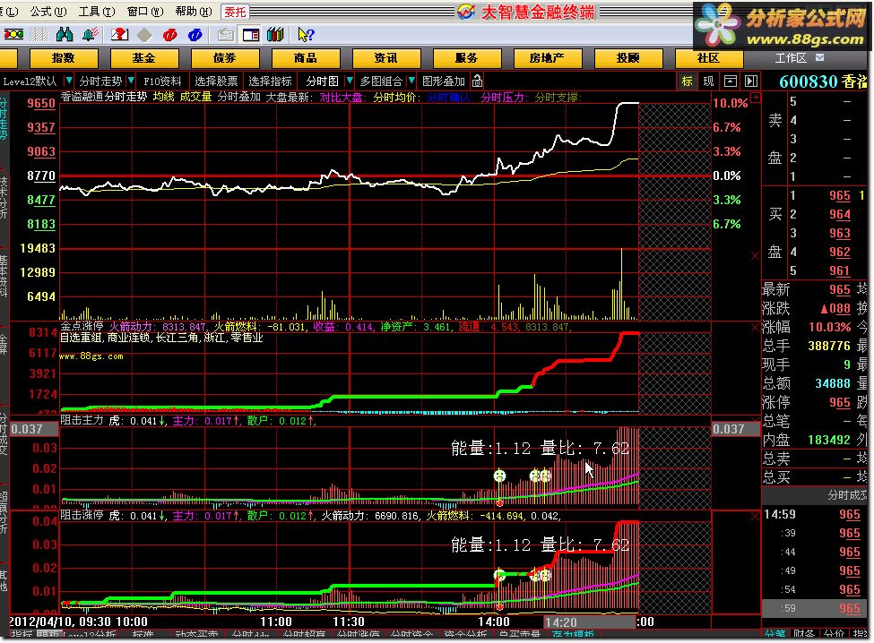Expand the 多图组合 dropdown arrow
This screenshot has height=643, width=874.
(411, 81)
